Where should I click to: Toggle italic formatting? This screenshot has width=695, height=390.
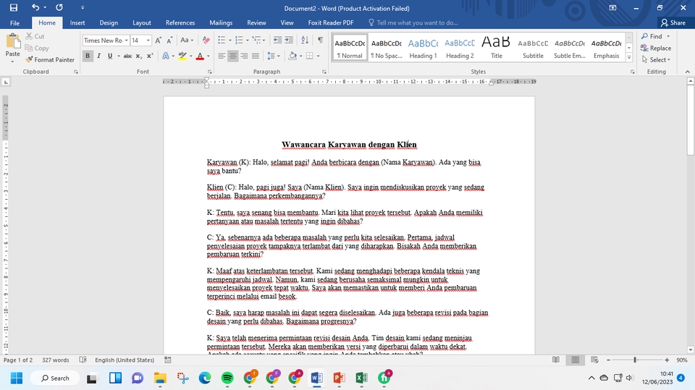coord(99,56)
